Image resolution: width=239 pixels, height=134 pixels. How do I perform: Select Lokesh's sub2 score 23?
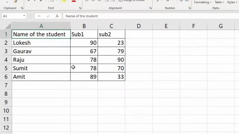(x=111, y=43)
